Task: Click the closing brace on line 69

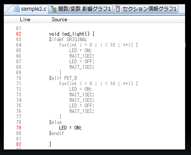Action: point(60,73)
